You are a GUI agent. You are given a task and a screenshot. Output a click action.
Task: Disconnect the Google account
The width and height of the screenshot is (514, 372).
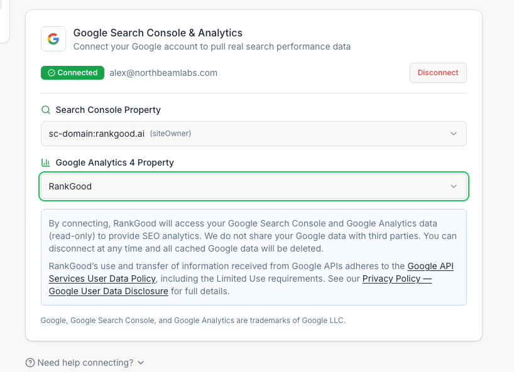coord(438,73)
